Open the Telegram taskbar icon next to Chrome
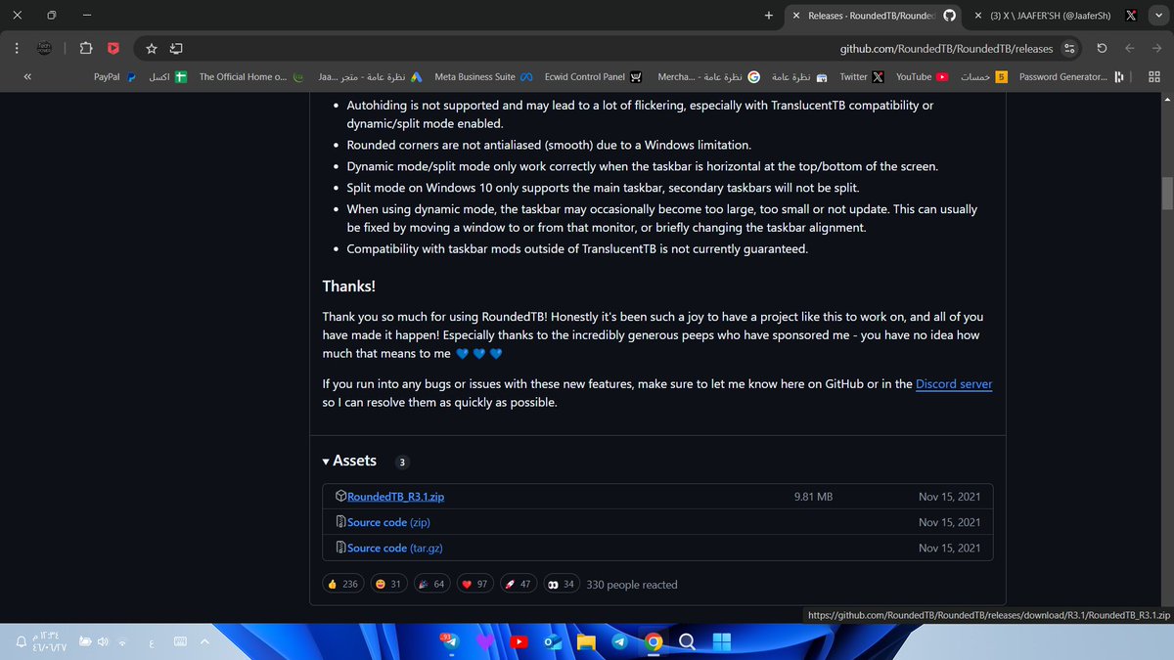Screen dimensions: 1174x660 click(620, 642)
